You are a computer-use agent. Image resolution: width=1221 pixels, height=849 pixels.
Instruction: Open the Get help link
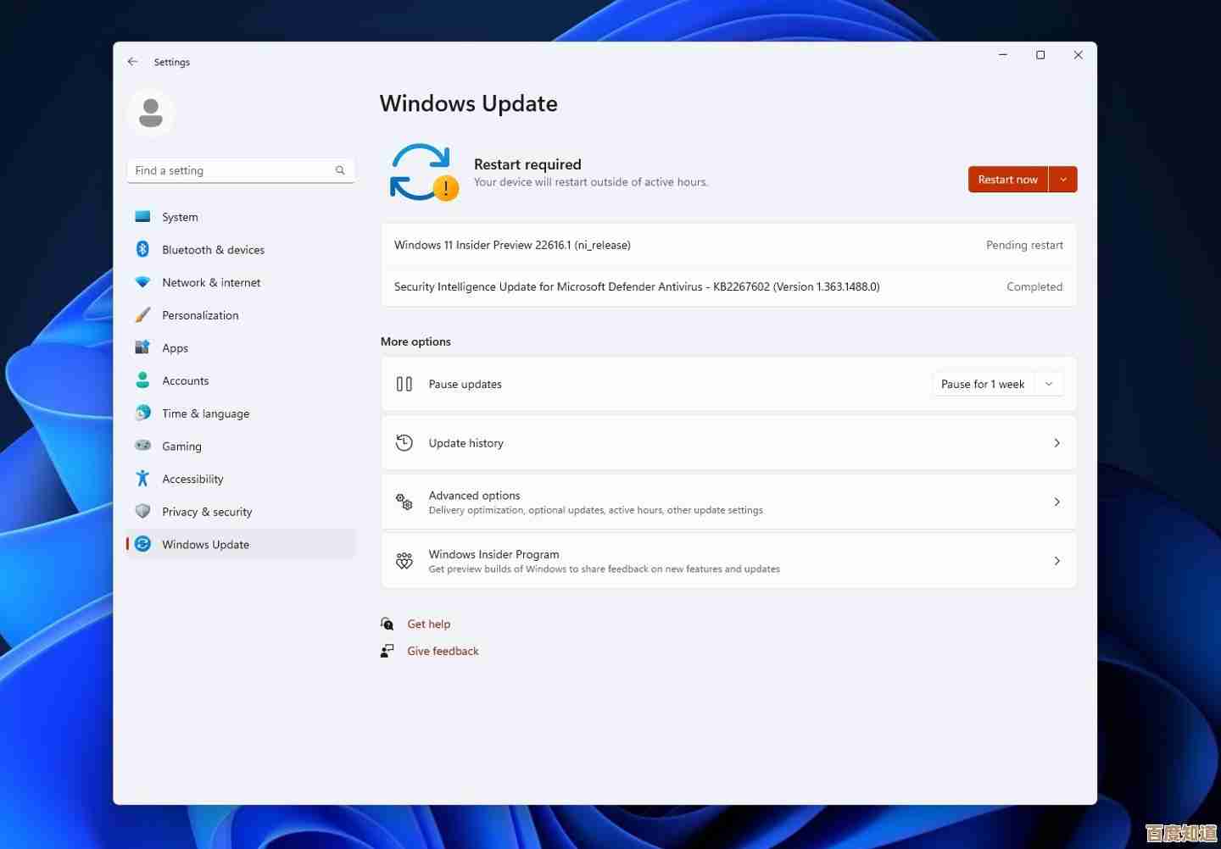coord(428,624)
